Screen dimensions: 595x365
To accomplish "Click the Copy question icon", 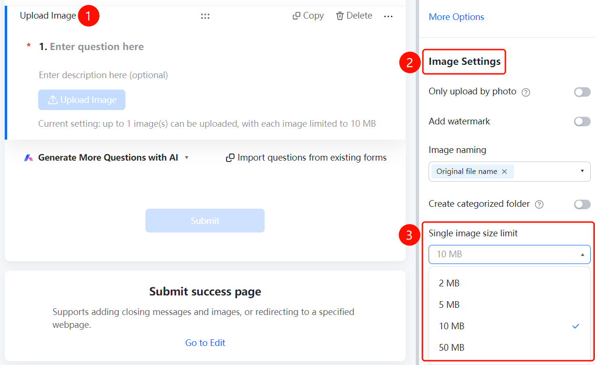I will 296,16.
